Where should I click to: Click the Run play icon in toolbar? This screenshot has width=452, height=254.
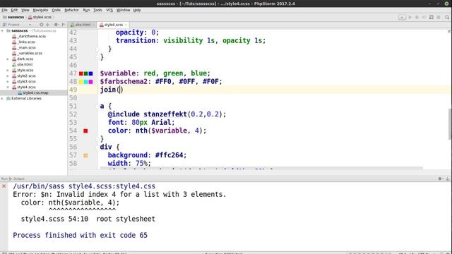pyautogui.click(x=410, y=17)
